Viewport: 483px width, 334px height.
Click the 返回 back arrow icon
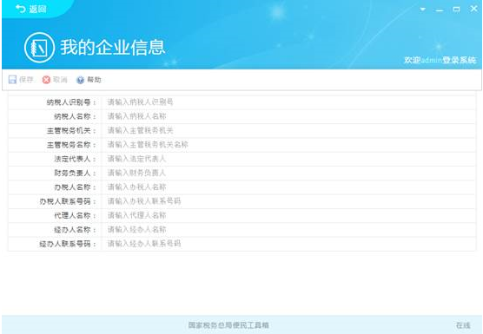[x=20, y=9]
